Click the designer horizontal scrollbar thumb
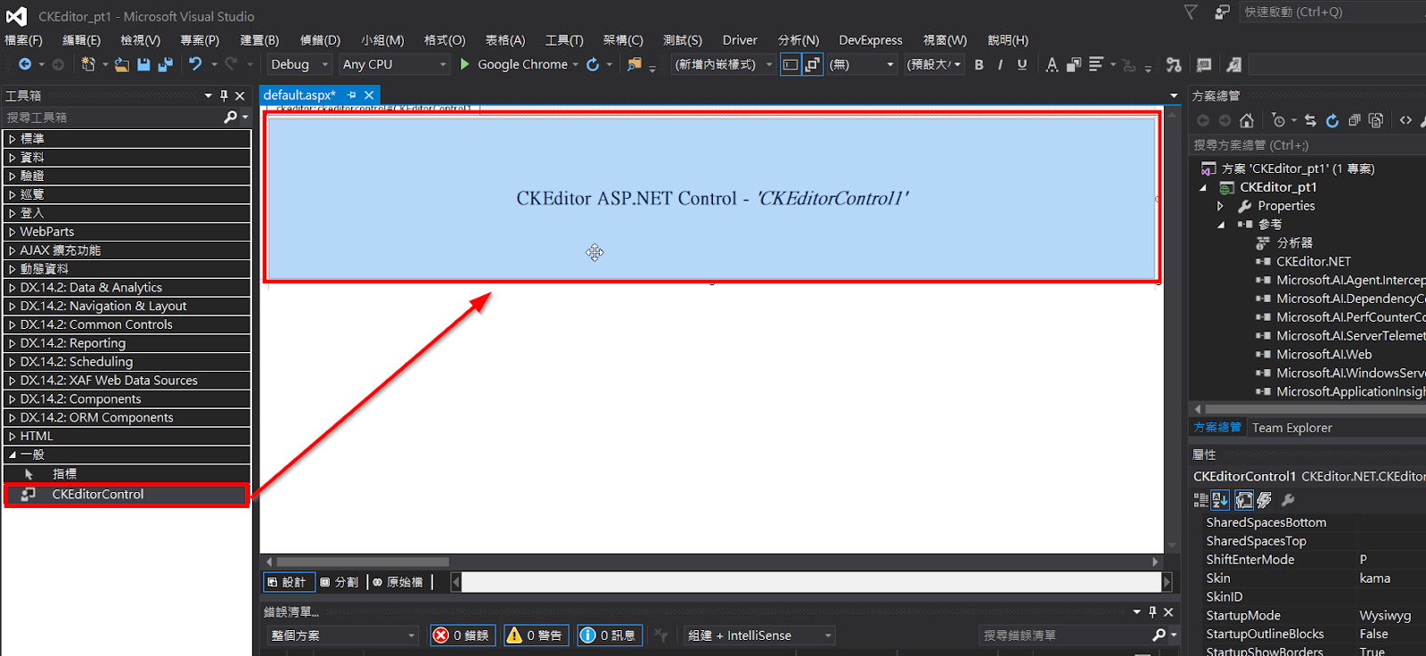The image size is (1426, 656). pyautogui.click(x=363, y=562)
